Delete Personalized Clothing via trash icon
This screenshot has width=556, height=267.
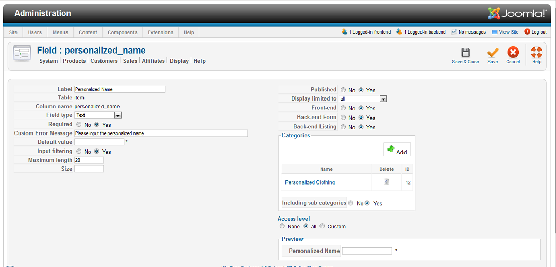(386, 182)
